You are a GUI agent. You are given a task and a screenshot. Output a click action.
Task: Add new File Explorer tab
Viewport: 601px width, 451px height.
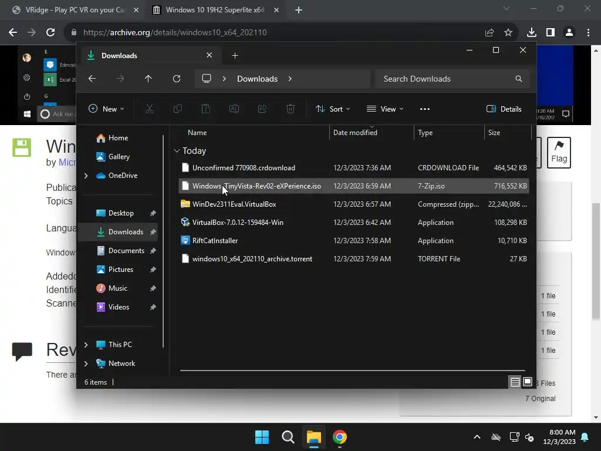[235, 56]
